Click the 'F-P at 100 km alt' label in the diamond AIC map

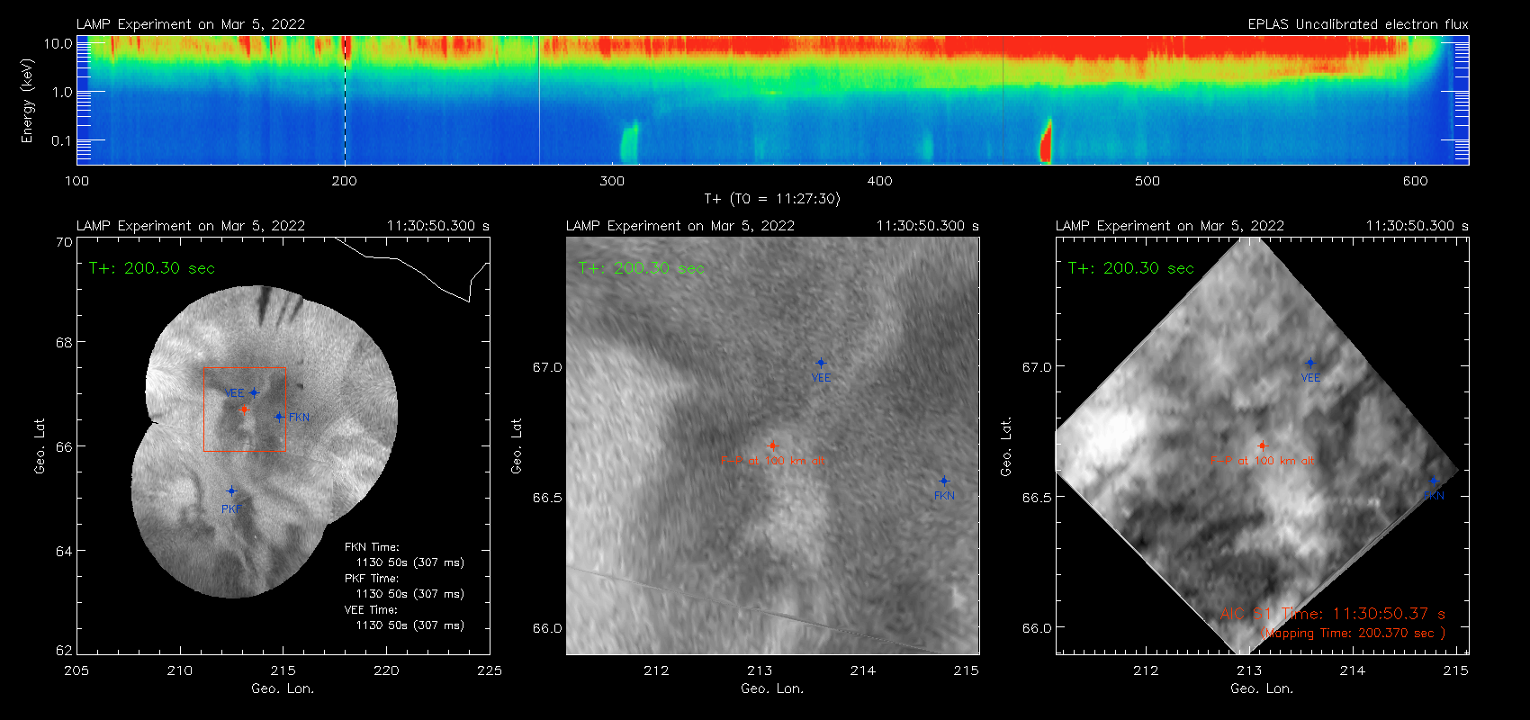tap(1262, 461)
